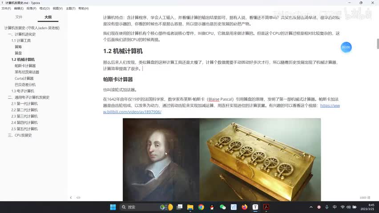This screenshot has width=379, height=213.
Task: Open Adobe Acrobat from the taskbar
Action: coord(266,207)
